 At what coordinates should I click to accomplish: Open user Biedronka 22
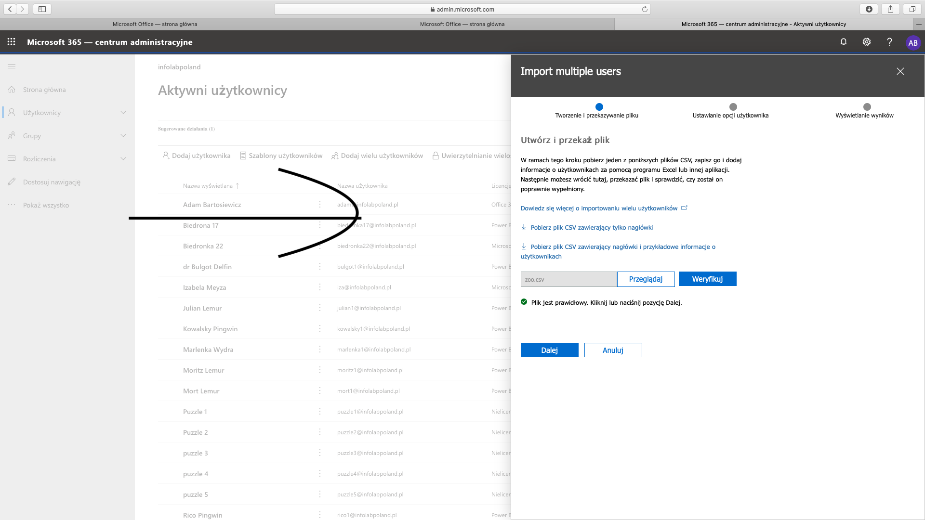pos(203,246)
